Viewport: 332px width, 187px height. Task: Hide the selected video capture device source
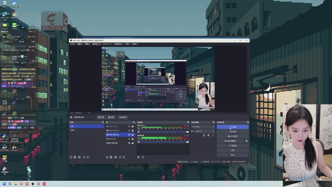click(x=129, y=135)
